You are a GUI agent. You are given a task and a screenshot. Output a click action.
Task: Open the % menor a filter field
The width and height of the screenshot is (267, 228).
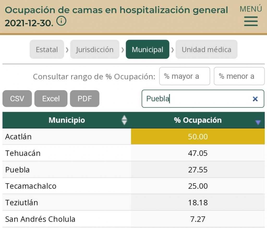tap(239, 76)
